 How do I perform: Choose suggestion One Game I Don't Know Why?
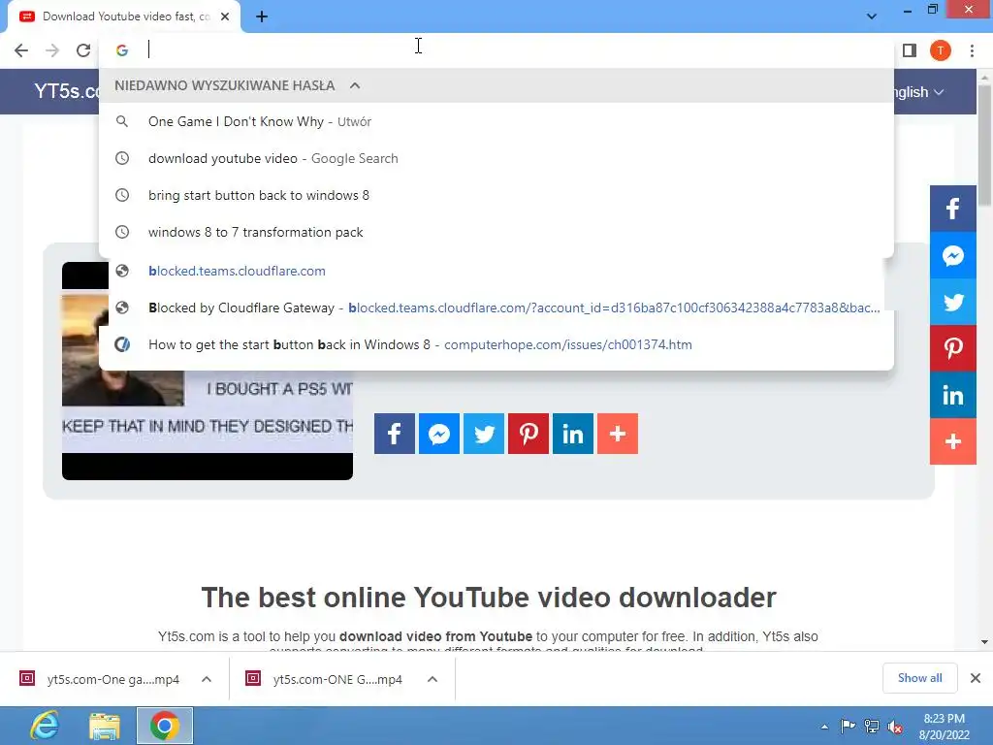point(496,121)
